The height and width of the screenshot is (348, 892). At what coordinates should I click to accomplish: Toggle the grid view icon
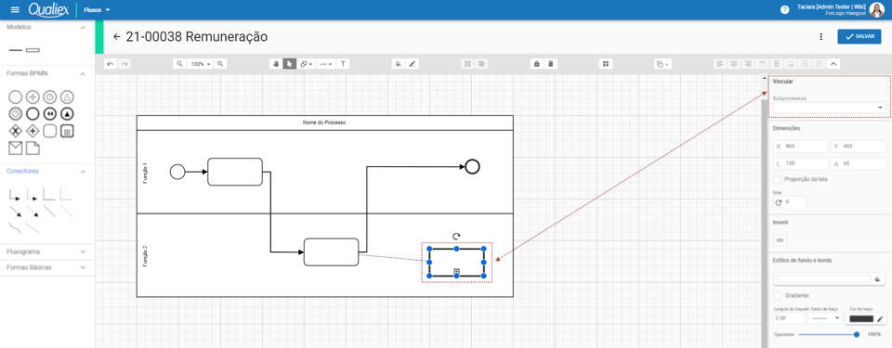606,64
